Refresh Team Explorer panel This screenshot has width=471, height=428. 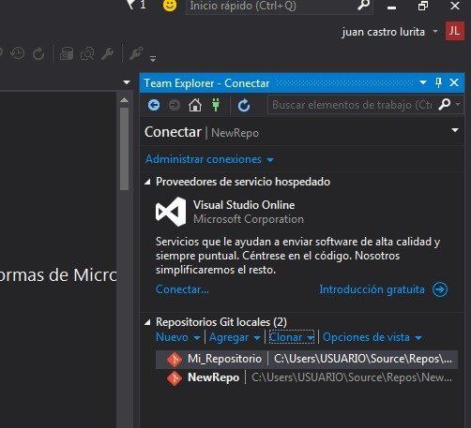pyautogui.click(x=244, y=106)
